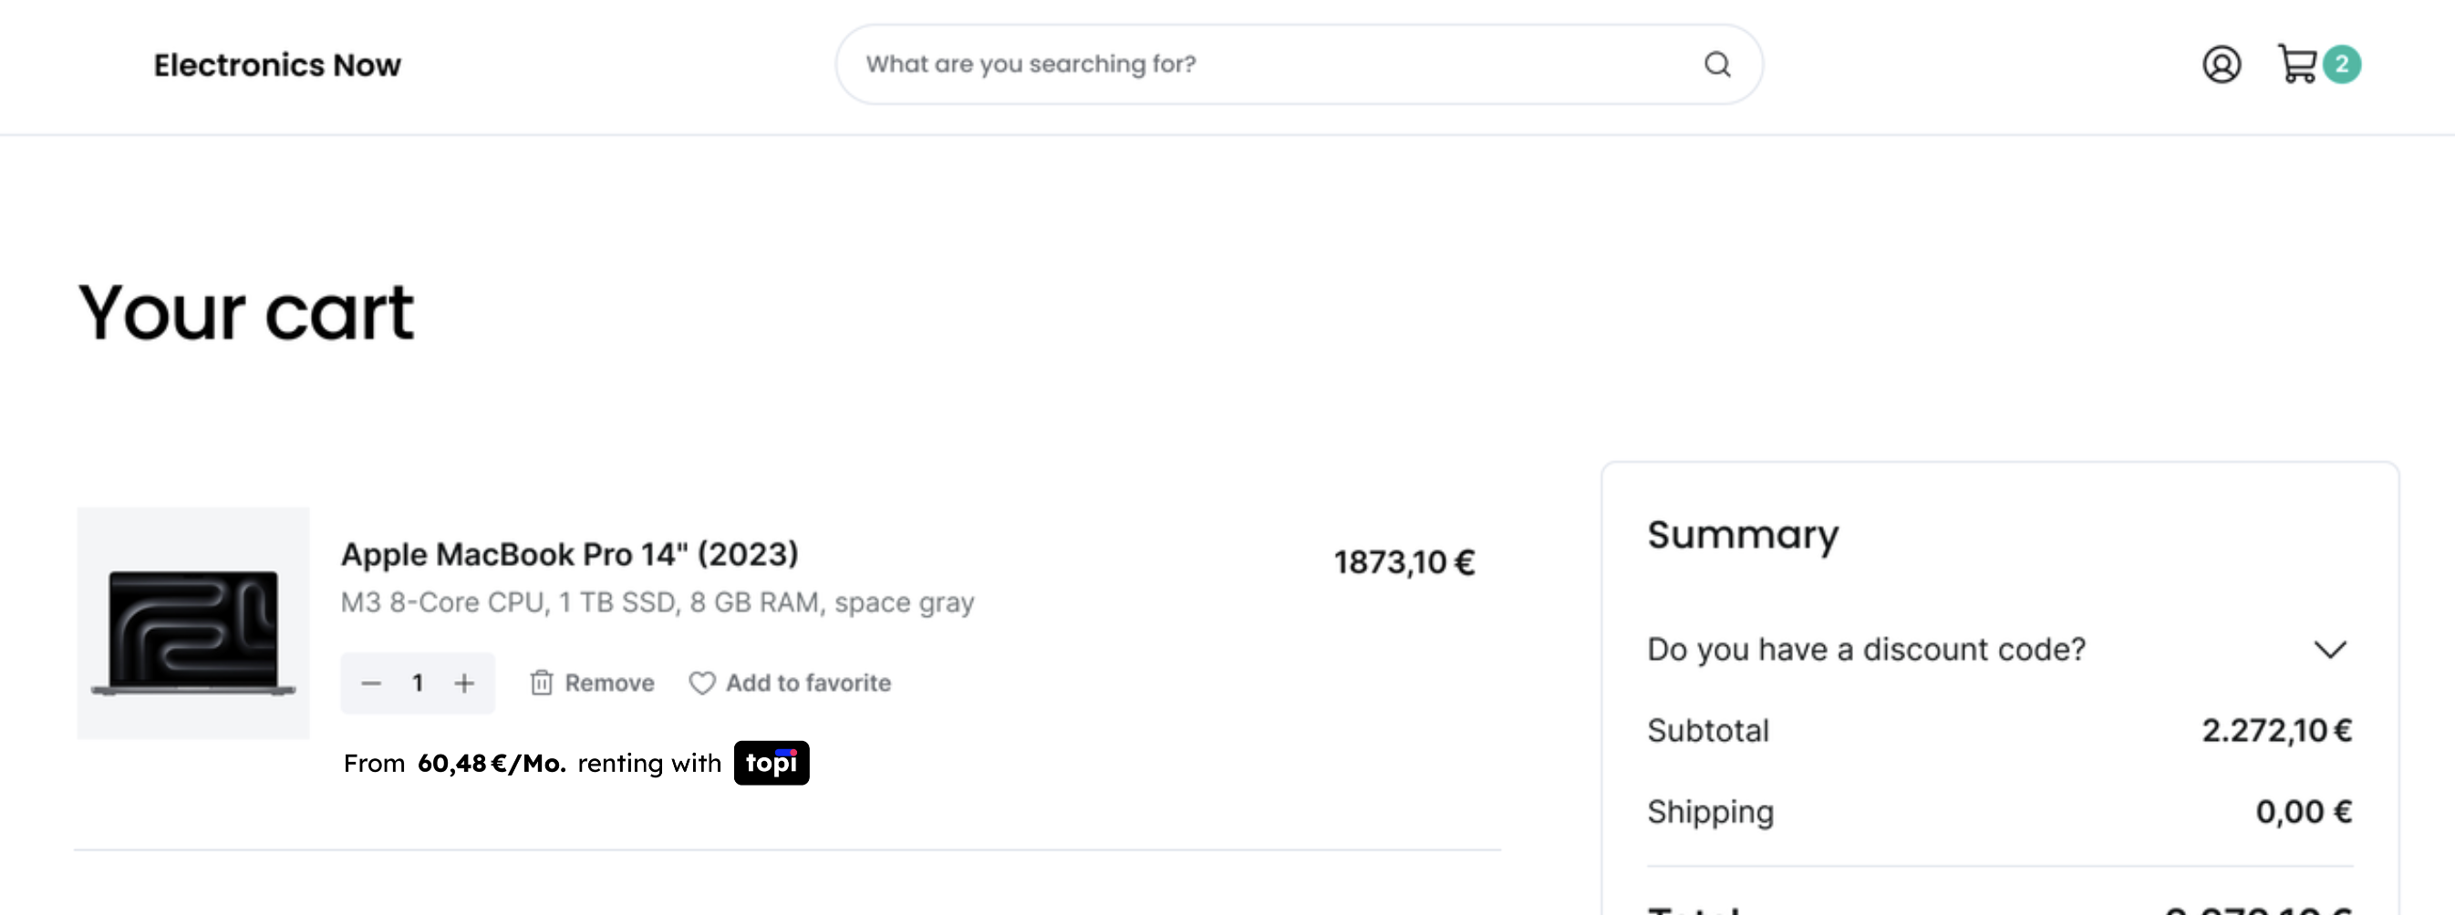Image resolution: width=2455 pixels, height=915 pixels.
Task: Click the MacBook specs description line
Action: 657,602
